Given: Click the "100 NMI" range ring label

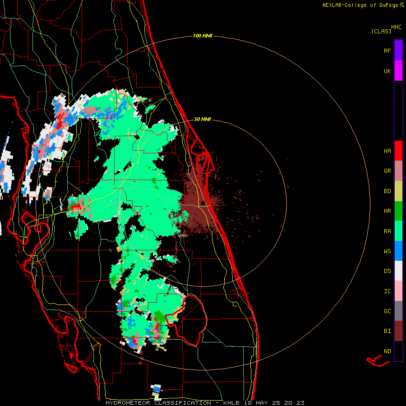Looking at the screenshot, I should (203, 36).
